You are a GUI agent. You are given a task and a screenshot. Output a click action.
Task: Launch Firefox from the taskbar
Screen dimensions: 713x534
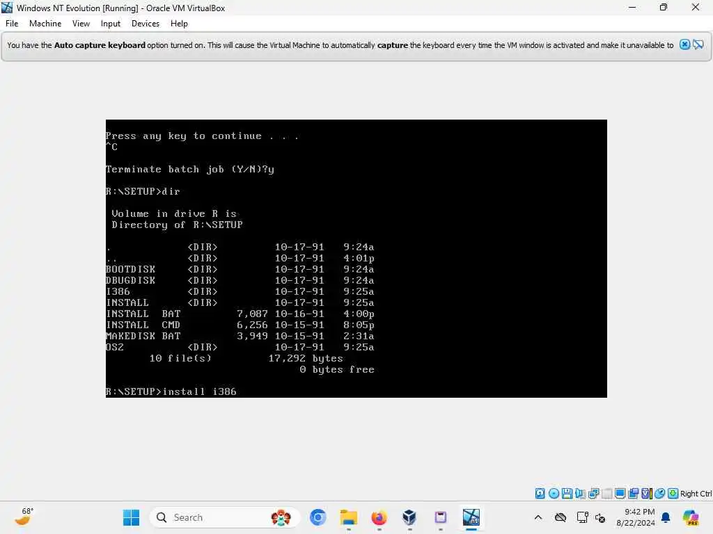coord(379,517)
